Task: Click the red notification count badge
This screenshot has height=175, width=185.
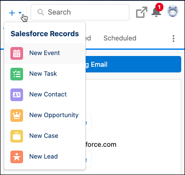Action: [159, 7]
